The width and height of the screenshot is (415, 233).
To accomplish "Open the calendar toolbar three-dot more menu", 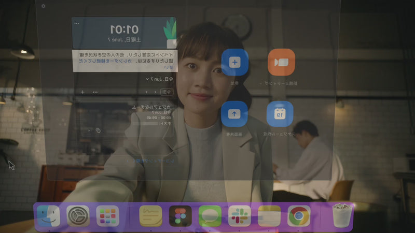I will (x=95, y=92).
